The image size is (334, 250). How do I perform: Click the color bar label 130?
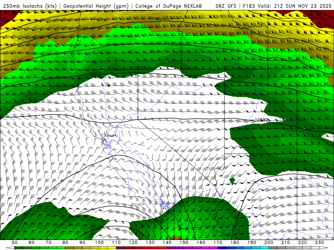(150, 242)
